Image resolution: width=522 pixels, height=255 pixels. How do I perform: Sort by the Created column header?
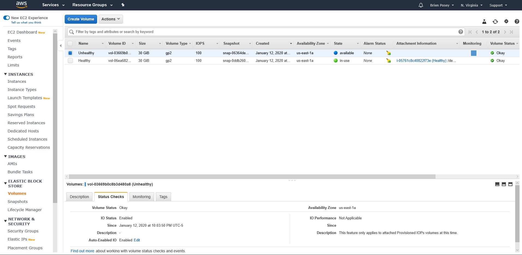pyautogui.click(x=273, y=43)
